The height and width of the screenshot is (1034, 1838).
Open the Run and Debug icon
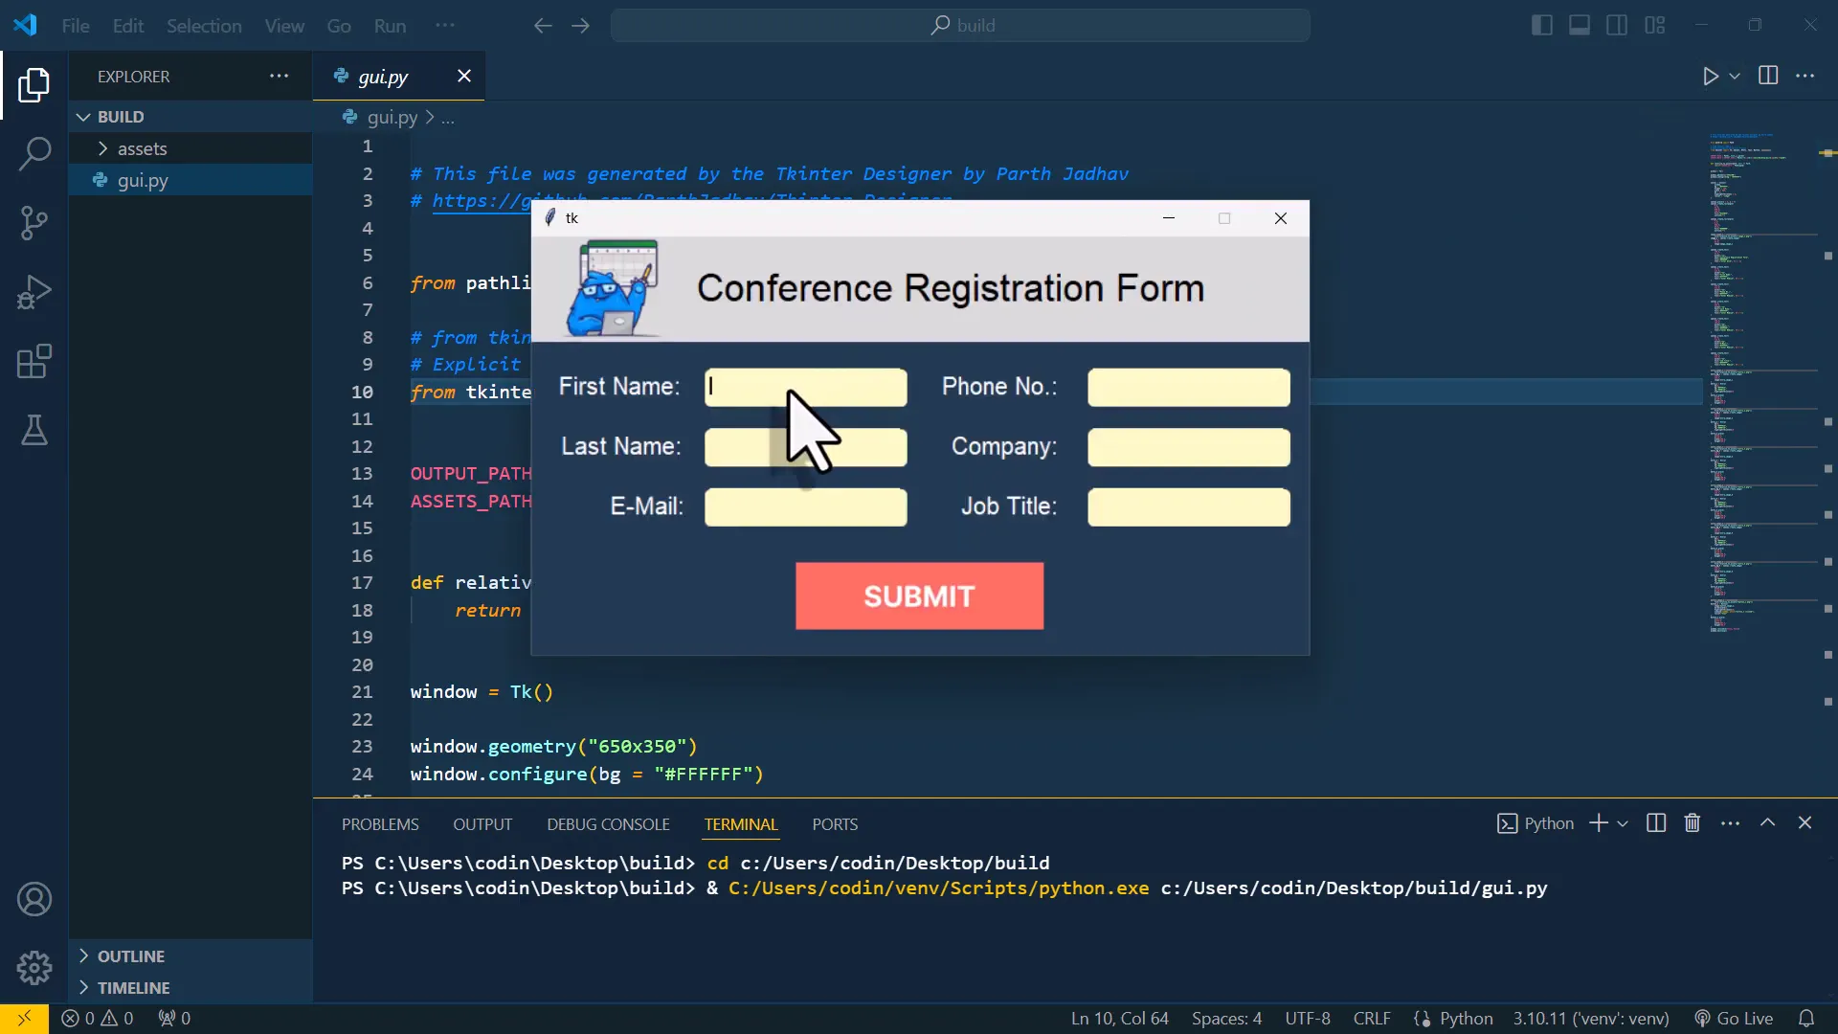[34, 291]
